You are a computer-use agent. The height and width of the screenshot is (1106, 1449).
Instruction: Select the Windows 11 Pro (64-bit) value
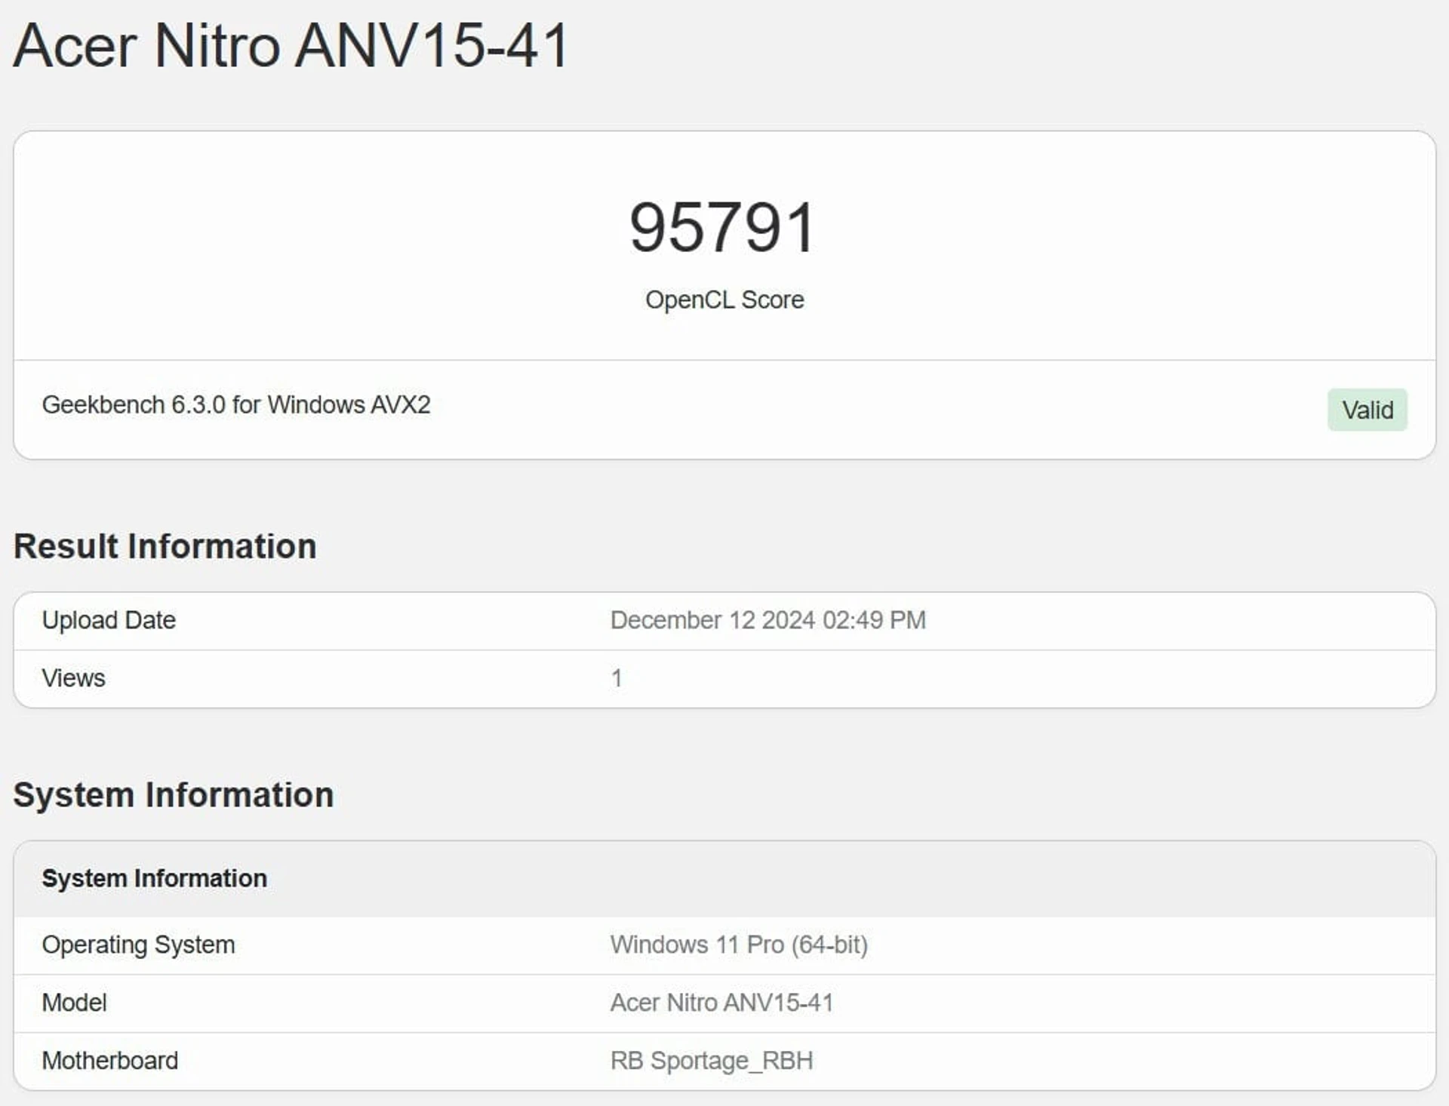point(740,945)
